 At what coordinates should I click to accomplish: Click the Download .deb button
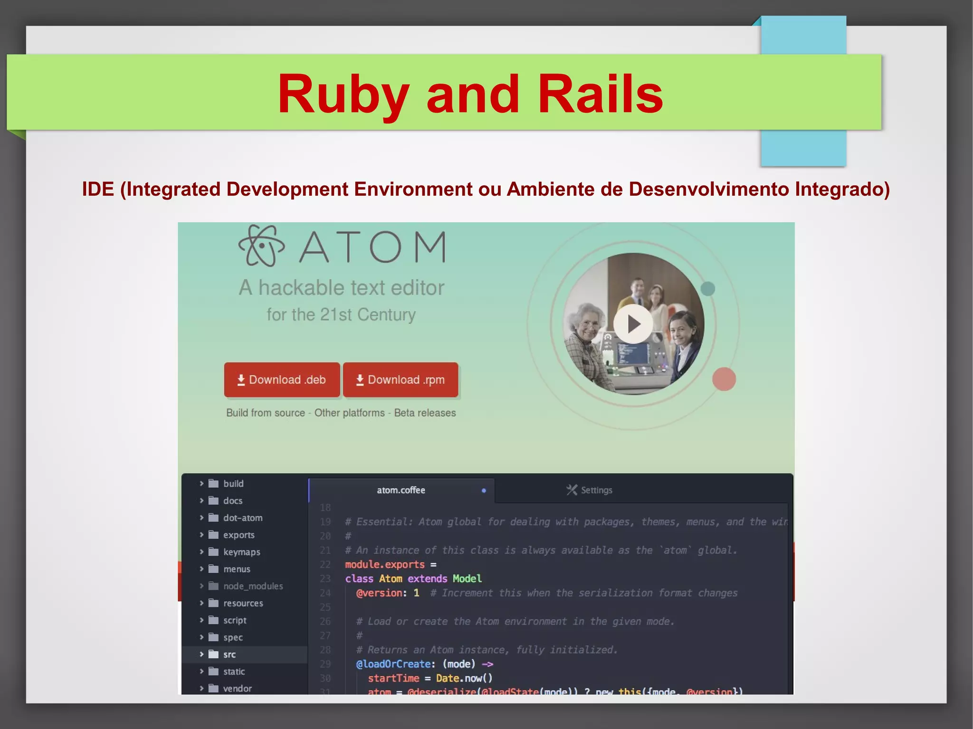(282, 379)
